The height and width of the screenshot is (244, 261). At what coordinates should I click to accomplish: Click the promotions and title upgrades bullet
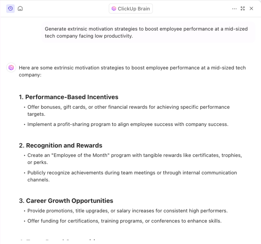[x=127, y=211]
